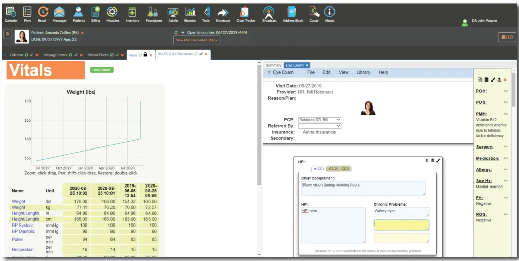Switch to the CC 2 tab
519x261 pixels.
(333, 169)
